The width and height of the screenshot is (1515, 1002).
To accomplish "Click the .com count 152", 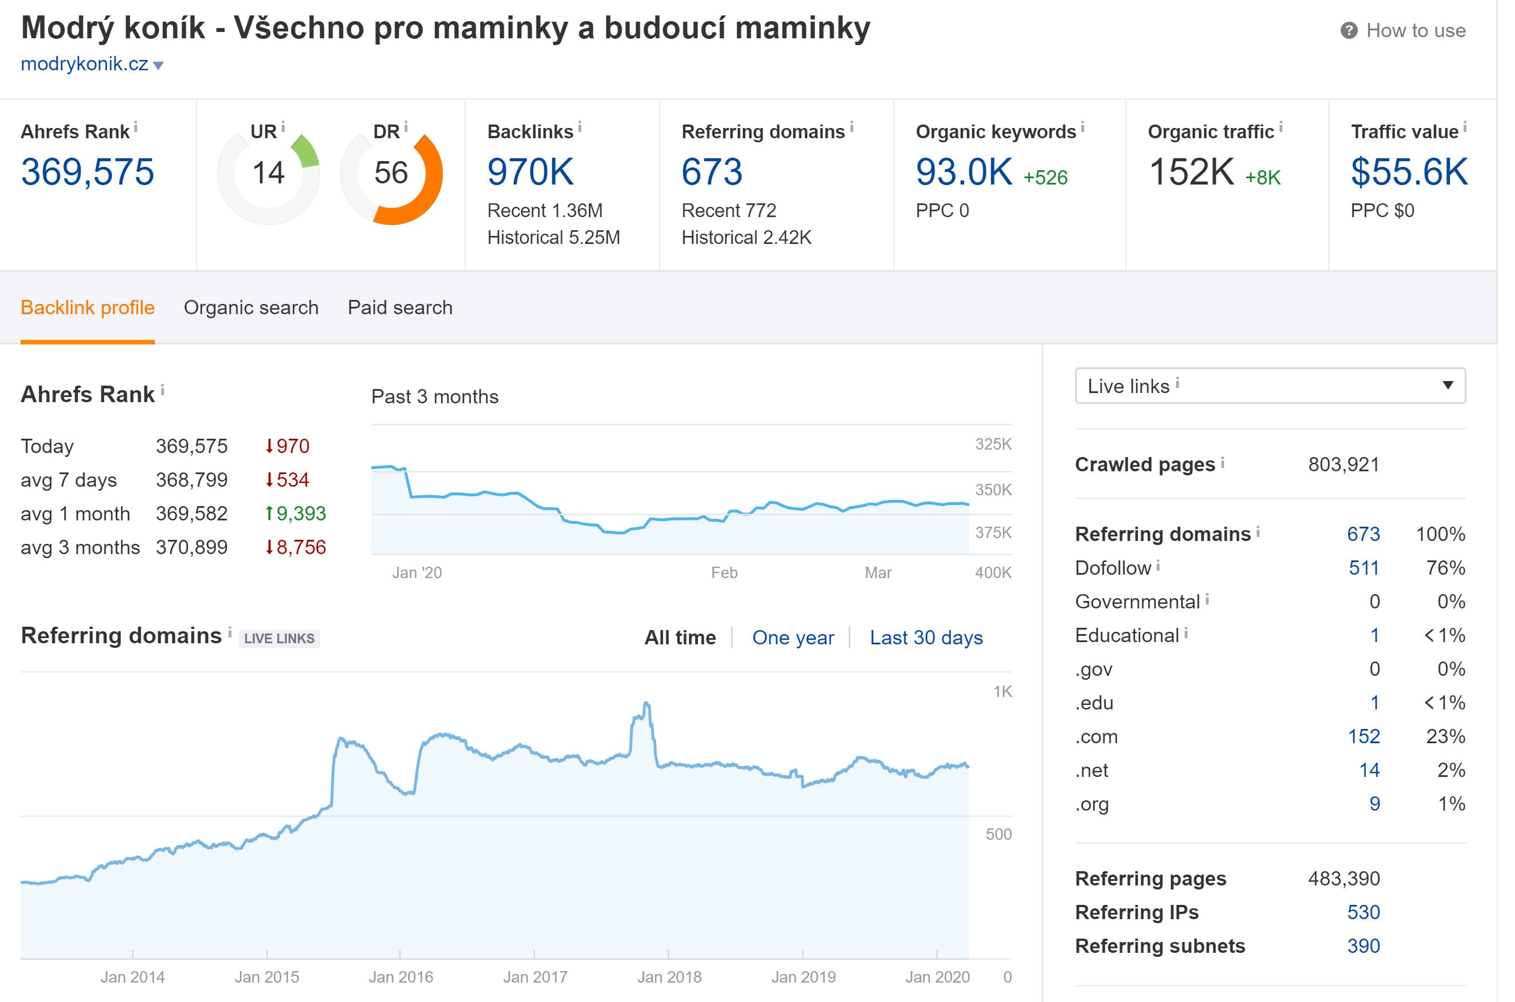I will (x=1364, y=737).
